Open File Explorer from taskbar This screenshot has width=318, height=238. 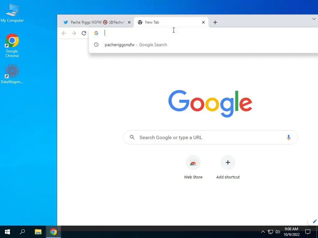coord(38,232)
